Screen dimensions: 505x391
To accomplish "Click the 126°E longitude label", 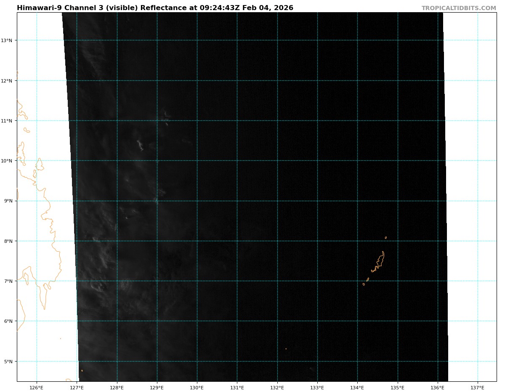I will [37, 387].
